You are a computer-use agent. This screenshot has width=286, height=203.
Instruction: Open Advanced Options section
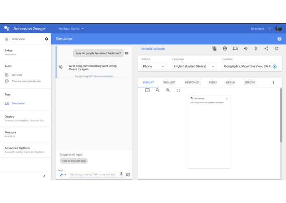click(25, 150)
